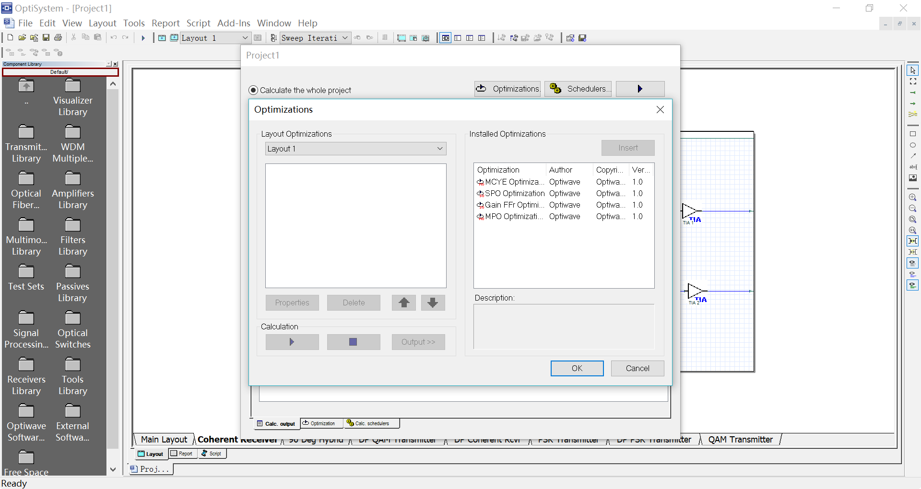
Task: Select the Rectangle drawing tool
Action: point(913,134)
